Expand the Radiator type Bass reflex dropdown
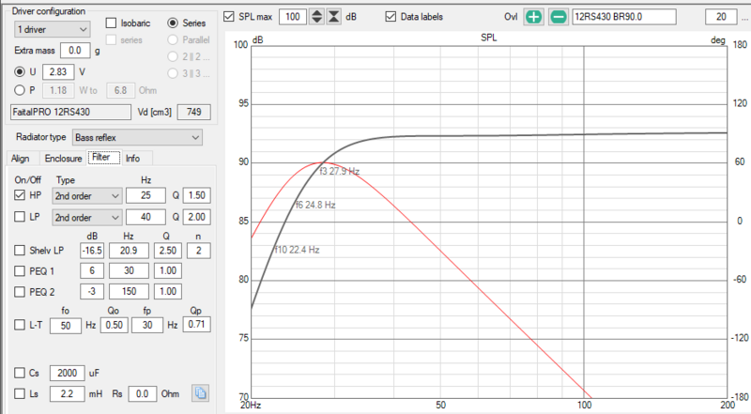This screenshot has width=751, height=414. point(137,138)
